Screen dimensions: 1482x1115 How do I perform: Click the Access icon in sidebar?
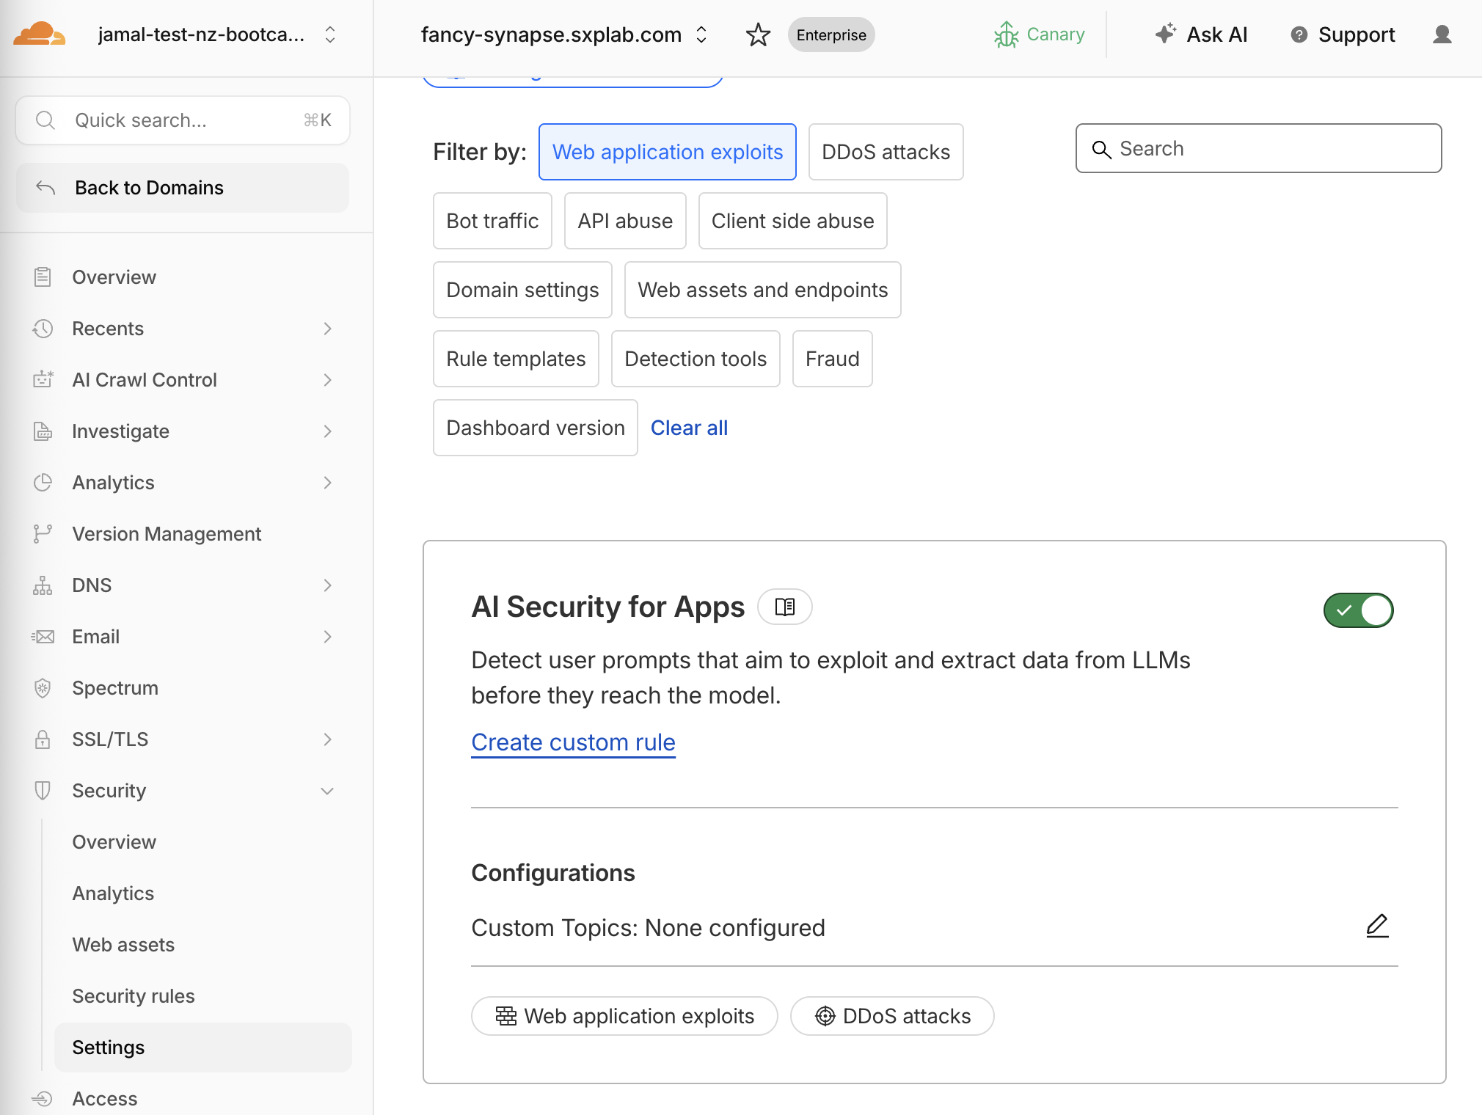[x=43, y=1099]
